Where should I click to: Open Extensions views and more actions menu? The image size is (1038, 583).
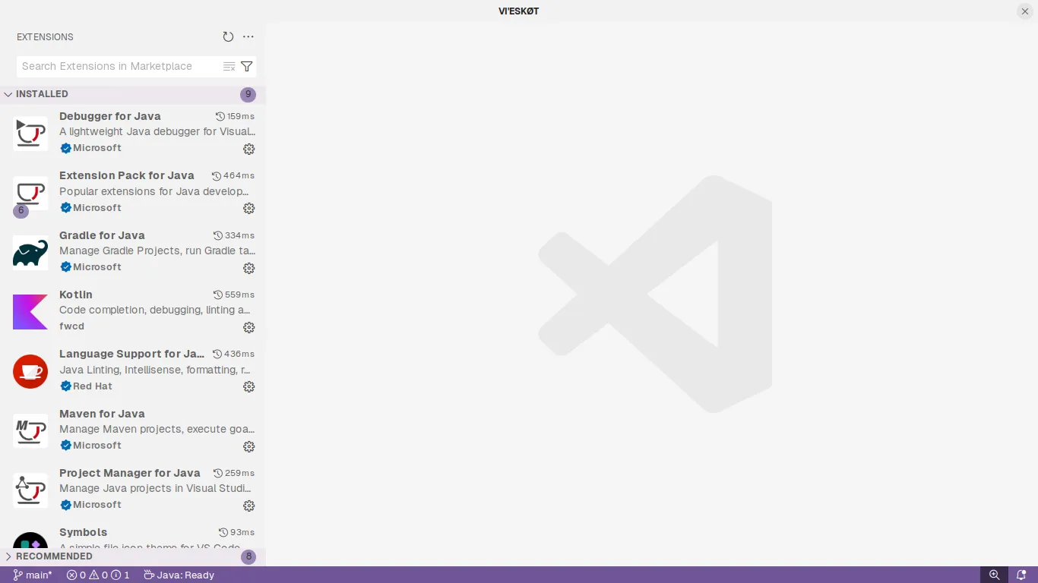pos(248,36)
